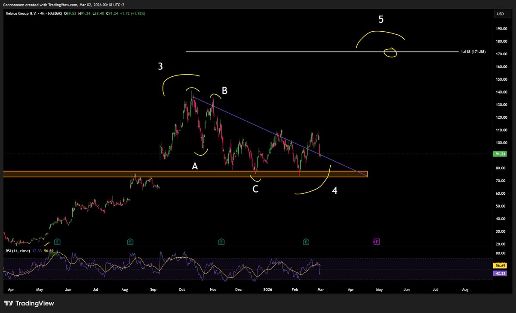
Task: Click the yellow 56.69 RSI scale label
Action: [501, 266]
